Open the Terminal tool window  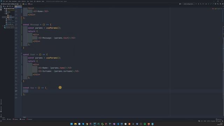point(22,119)
